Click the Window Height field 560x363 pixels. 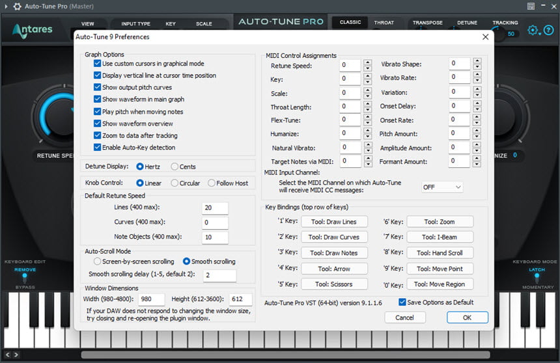pyautogui.click(x=241, y=299)
